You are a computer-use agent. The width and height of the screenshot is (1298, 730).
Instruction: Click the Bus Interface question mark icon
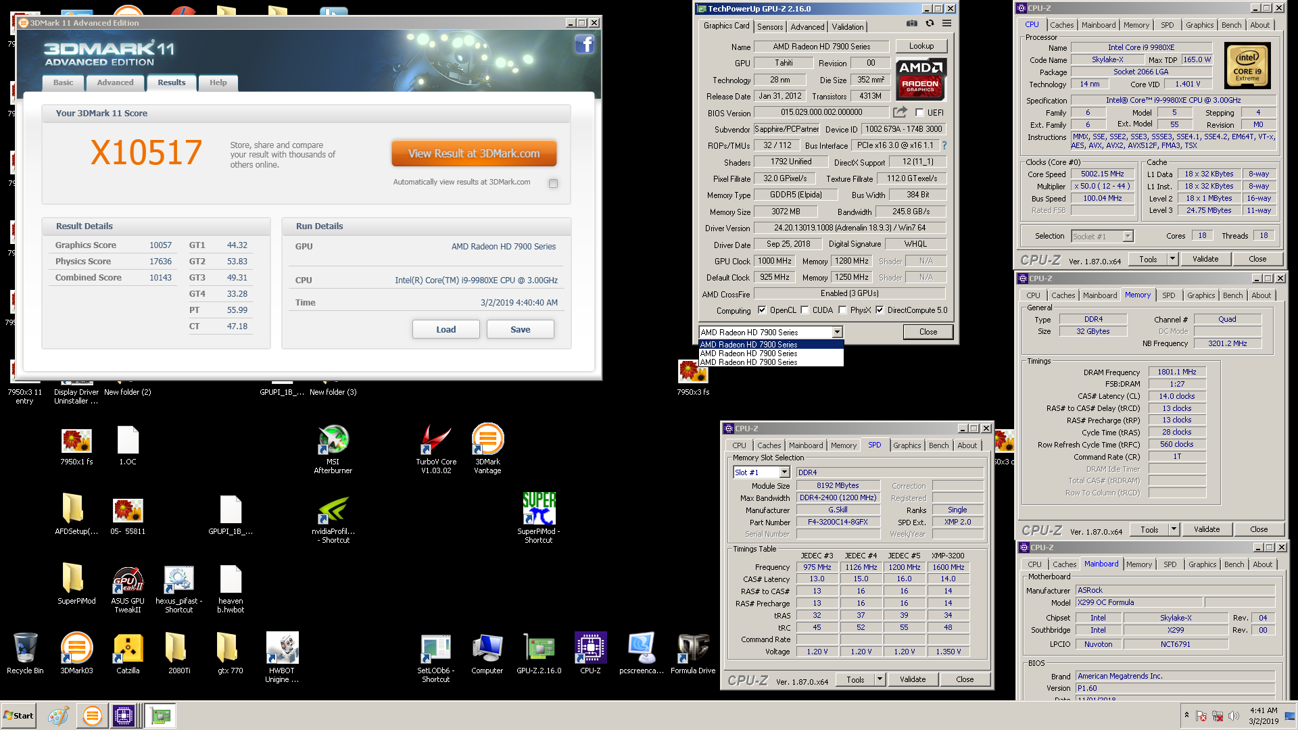click(944, 145)
